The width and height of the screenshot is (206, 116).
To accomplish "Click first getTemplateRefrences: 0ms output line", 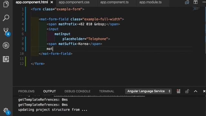I will click(43, 100).
